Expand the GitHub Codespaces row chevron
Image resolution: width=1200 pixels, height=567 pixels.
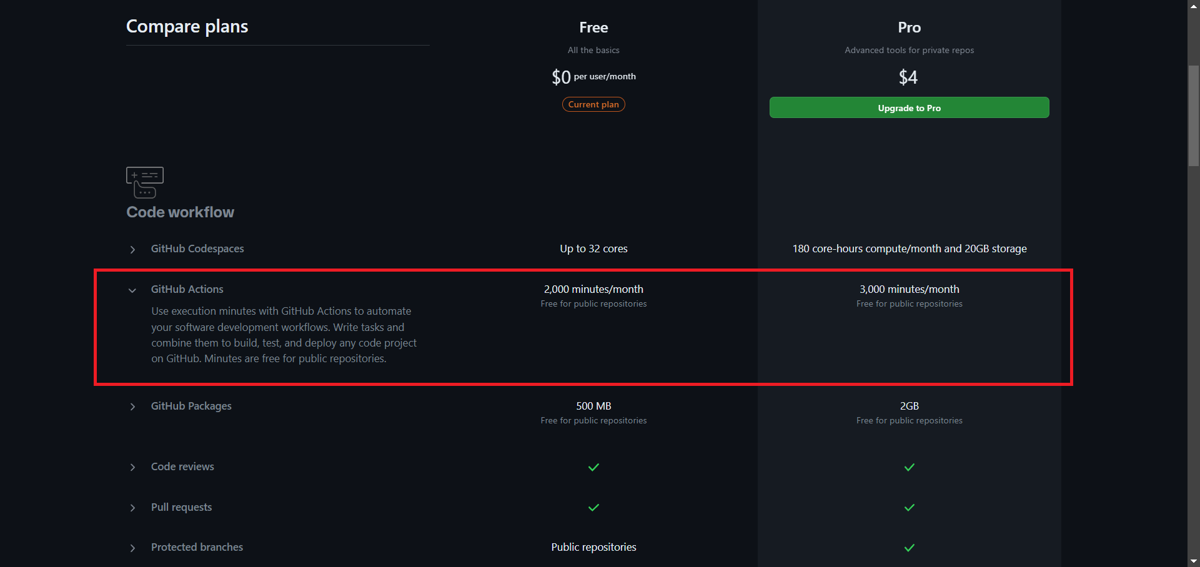pos(132,250)
